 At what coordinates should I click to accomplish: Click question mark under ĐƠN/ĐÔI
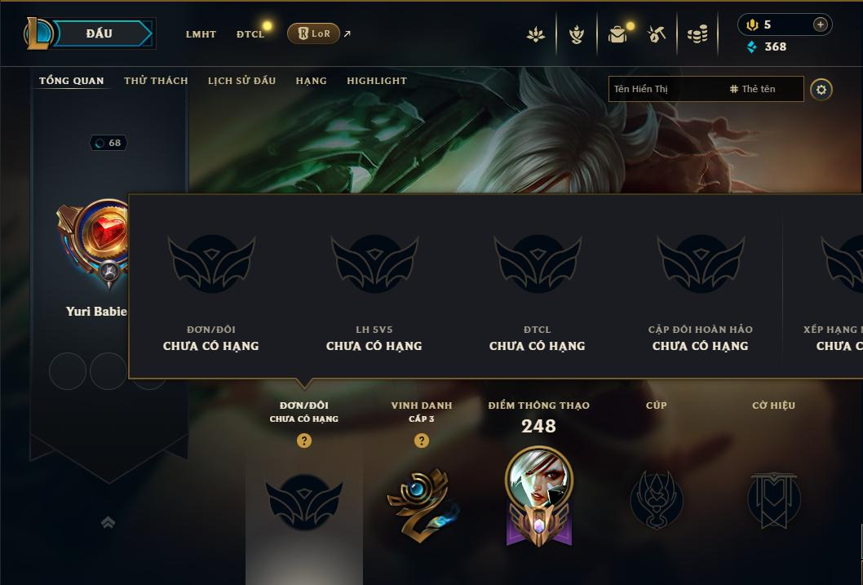pos(303,441)
